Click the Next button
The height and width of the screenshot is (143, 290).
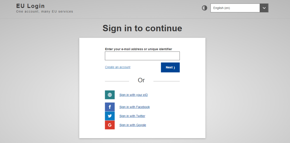(170, 68)
